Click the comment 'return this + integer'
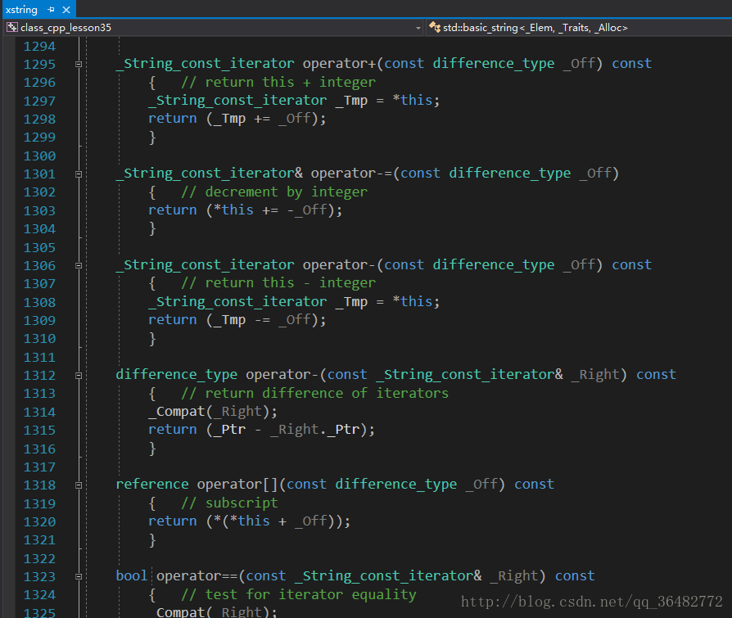Viewport: 732px width, 618px height. (278, 82)
